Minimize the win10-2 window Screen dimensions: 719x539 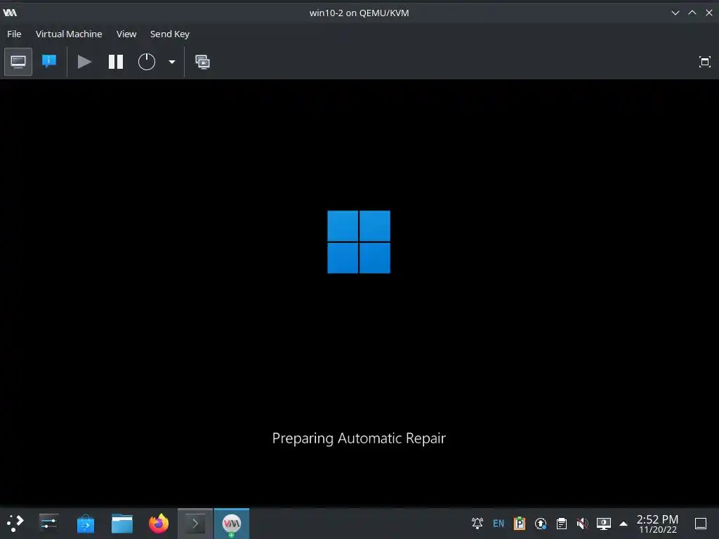[675, 13]
